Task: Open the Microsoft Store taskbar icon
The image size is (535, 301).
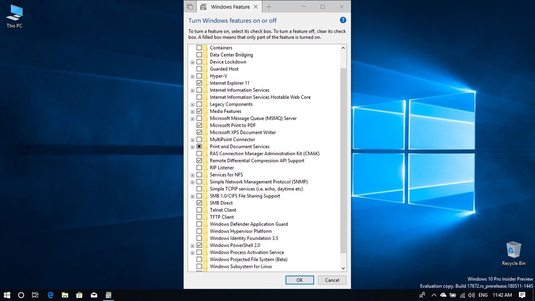Action: point(79,295)
